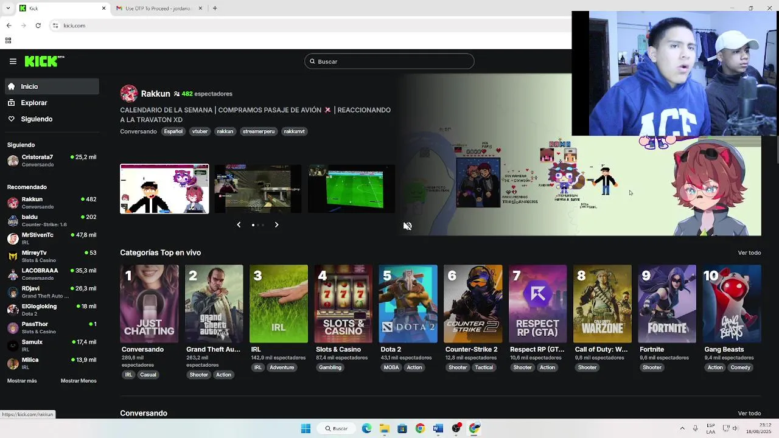Select the MOBA tag under Dota 2
This screenshot has height=438, width=779.
click(391, 367)
